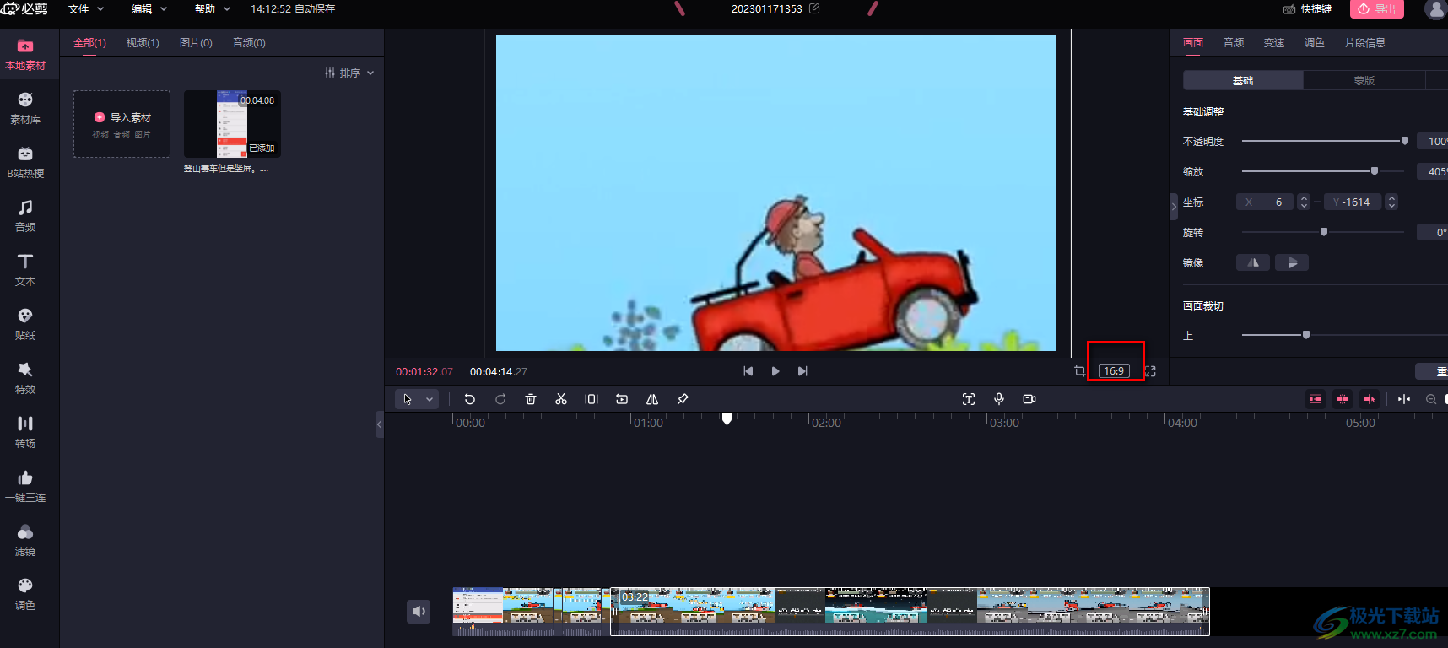Collapse the right properties panel
Screen dimensions: 1448x648
(1174, 206)
